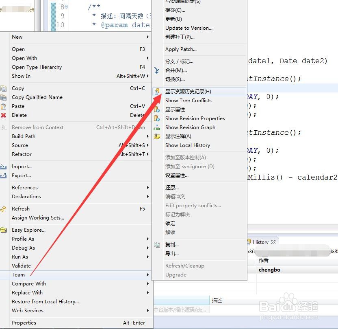Image resolution: width=338 pixels, height=329 pixels.
Task: Select Show Tree Conflicts in submenu
Action: pyautogui.click(x=199, y=101)
